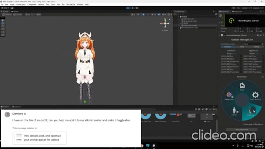This screenshot has width=265, height=149.
Task: Toggle the Left Hand [GESTURE] Victory box
Action: [x=241, y=64]
